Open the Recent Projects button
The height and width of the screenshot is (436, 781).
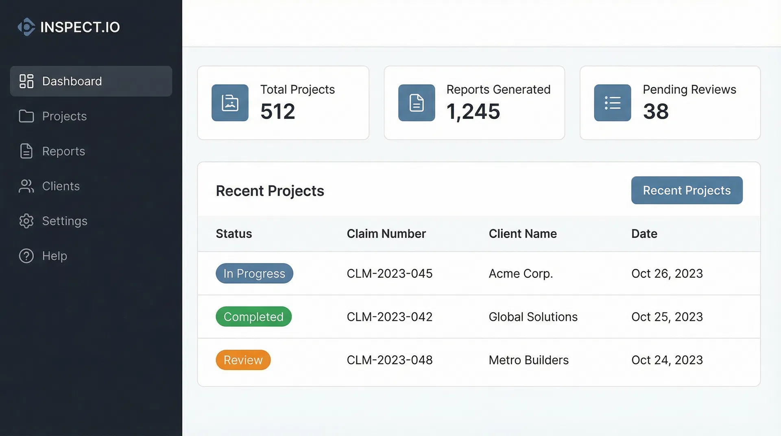click(686, 190)
